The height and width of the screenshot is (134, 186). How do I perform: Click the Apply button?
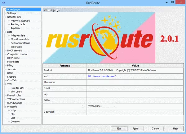[x=135, y=128]
